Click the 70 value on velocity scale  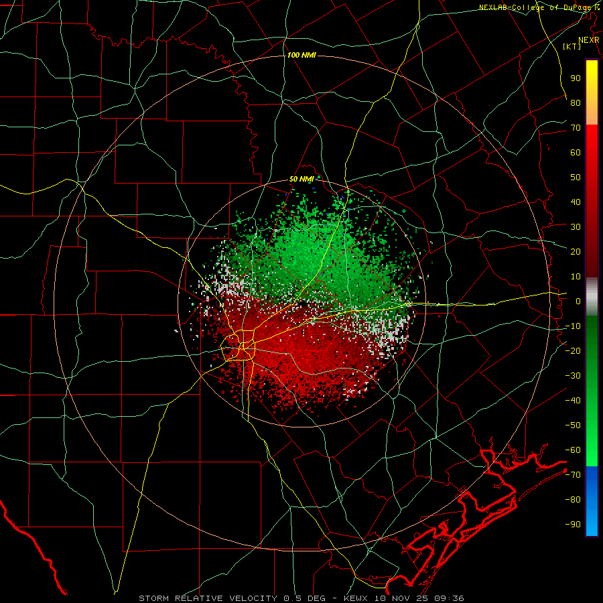pyautogui.click(x=576, y=128)
